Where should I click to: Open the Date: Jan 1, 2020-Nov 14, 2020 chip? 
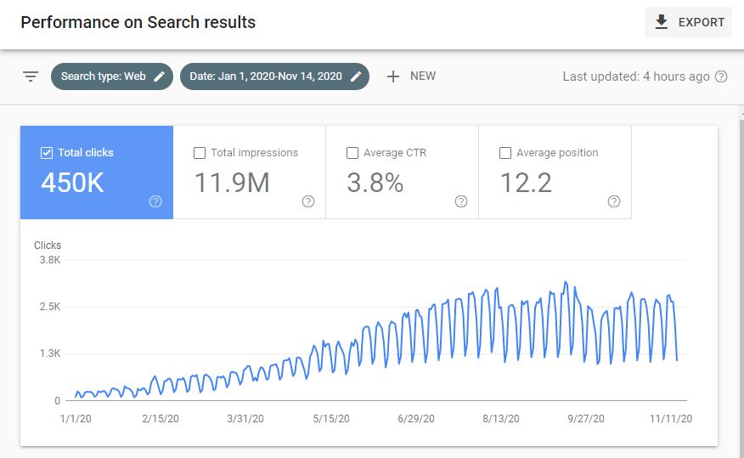click(274, 76)
